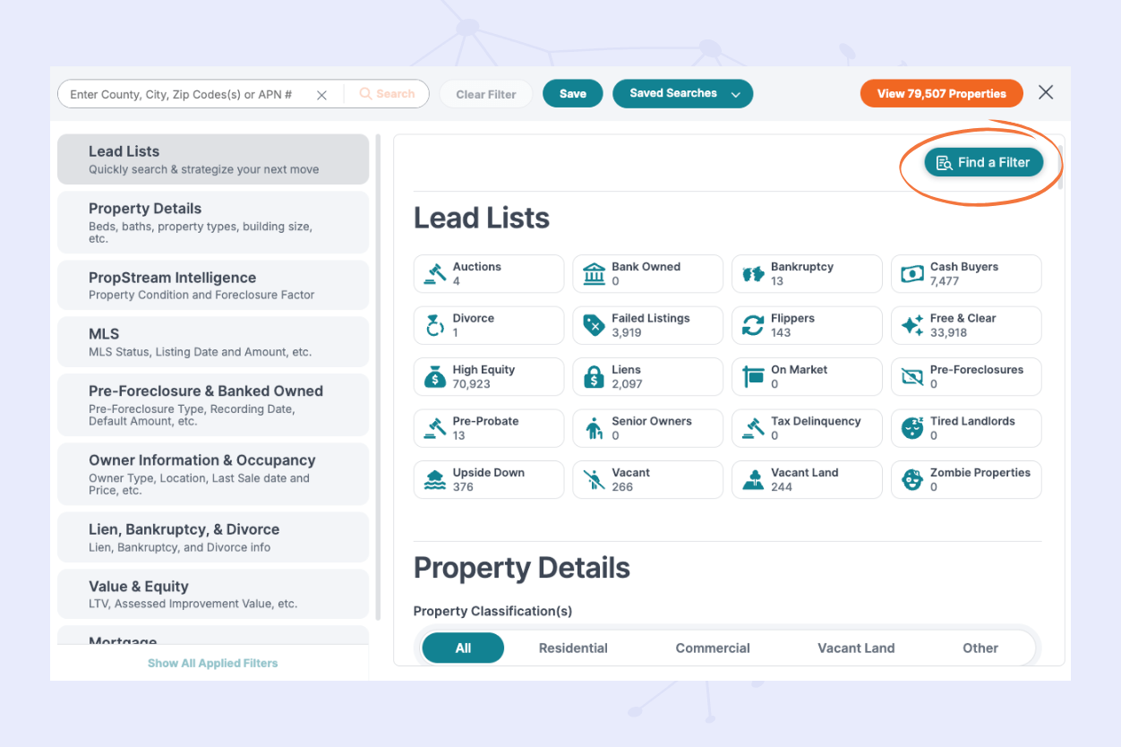This screenshot has width=1121, height=747.
Task: Select the High Equity money bag icon
Action: 434,376
